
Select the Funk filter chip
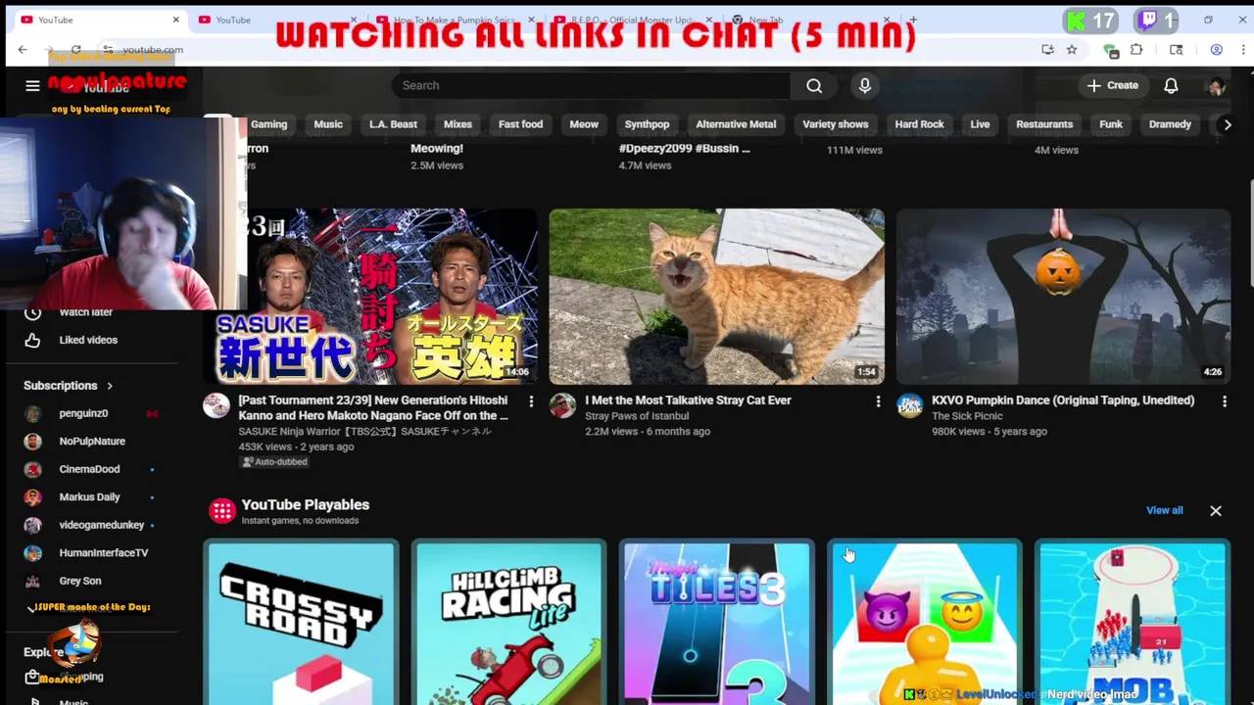(x=1111, y=124)
